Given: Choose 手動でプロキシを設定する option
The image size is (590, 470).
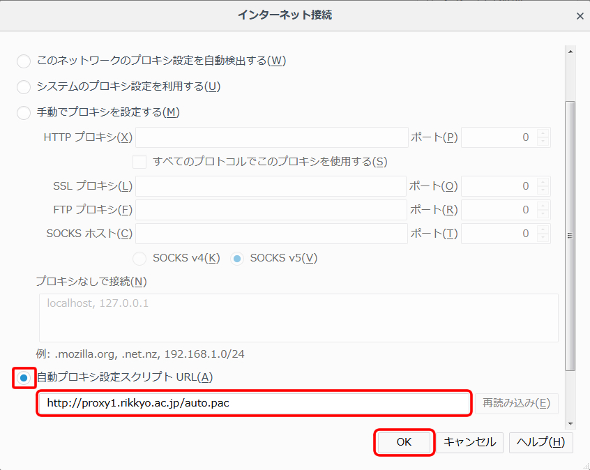Looking at the screenshot, I should pos(24,112).
